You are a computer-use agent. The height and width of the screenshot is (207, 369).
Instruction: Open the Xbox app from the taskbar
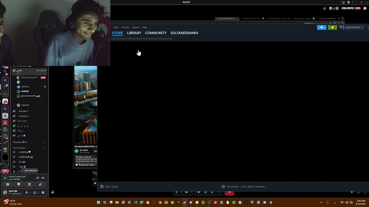[x=172, y=202]
